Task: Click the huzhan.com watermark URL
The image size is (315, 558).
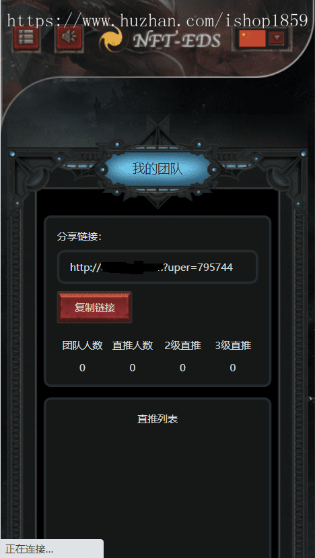Action: [x=157, y=21]
